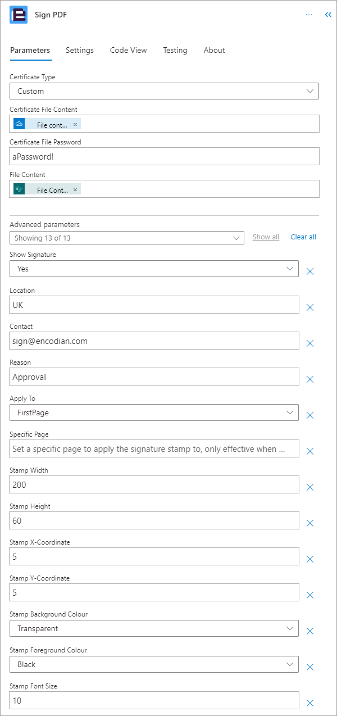Open the Apply To dropdown

pyautogui.click(x=154, y=413)
